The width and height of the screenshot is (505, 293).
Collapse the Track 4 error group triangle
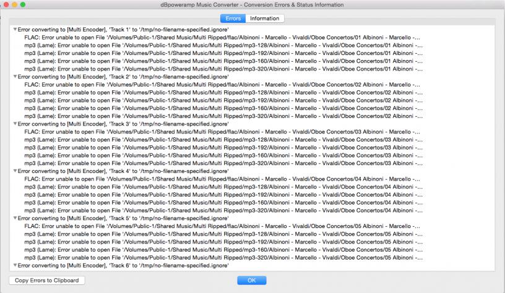[x=15, y=171]
